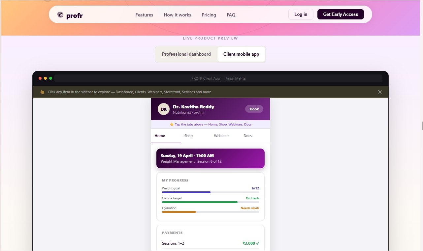Click the 'Nutritionist · profr.in' subtitle
Screen dimensions: 423x251
click(x=189, y=112)
